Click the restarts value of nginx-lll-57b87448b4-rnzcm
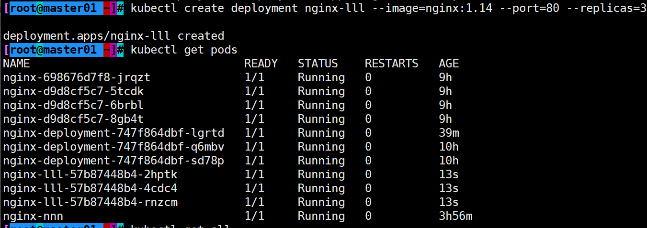The image size is (647, 228). 368,202
